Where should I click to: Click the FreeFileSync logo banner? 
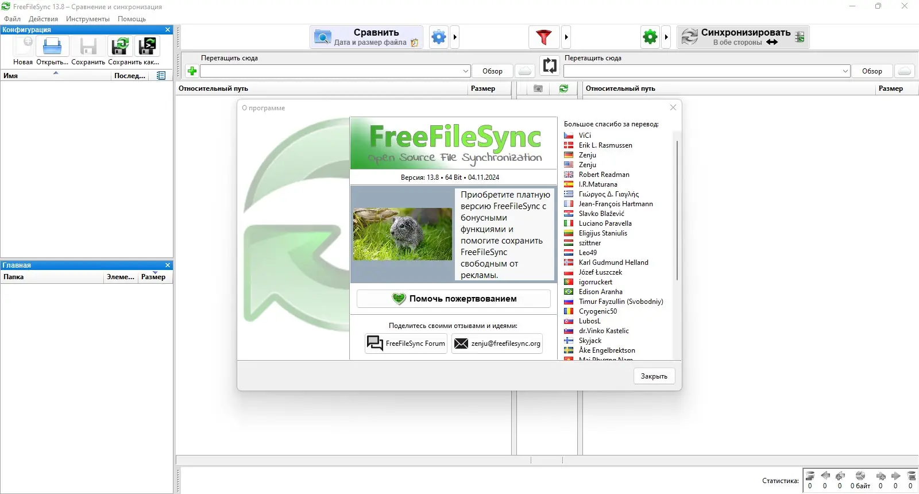tap(454, 144)
